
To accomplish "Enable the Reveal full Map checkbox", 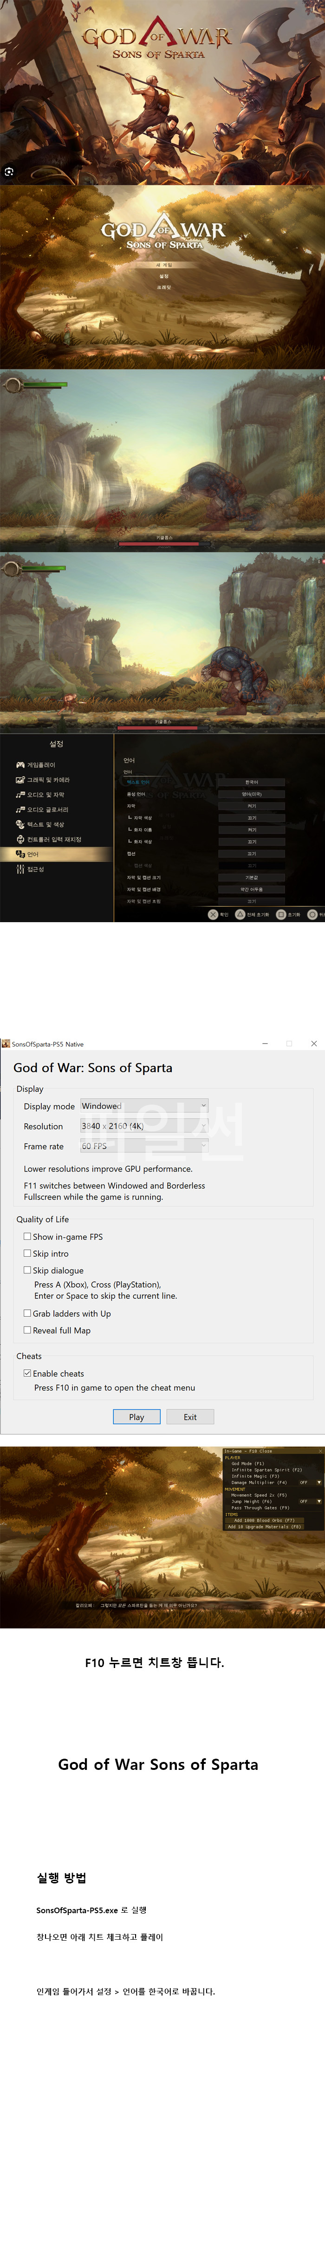I will click(x=27, y=1330).
